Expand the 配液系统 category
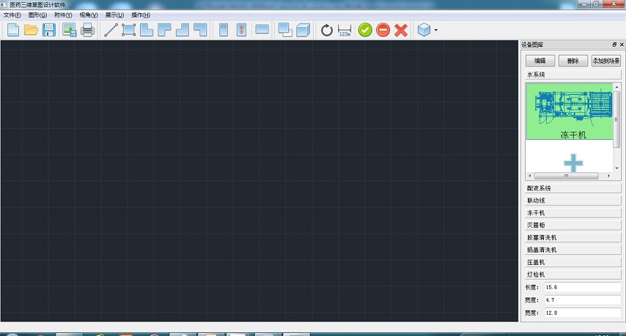The width and height of the screenshot is (626, 336). click(x=572, y=188)
